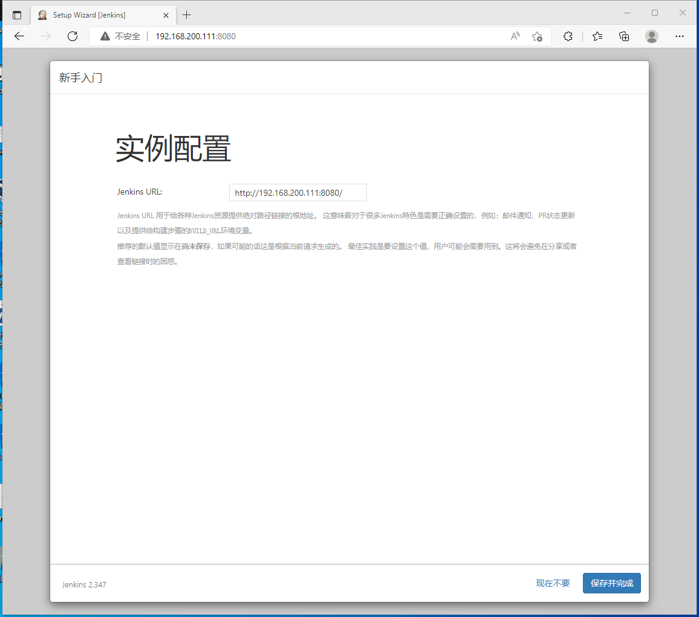Open browser settings and more menu
Screen dimensions: 699x617
[680, 36]
